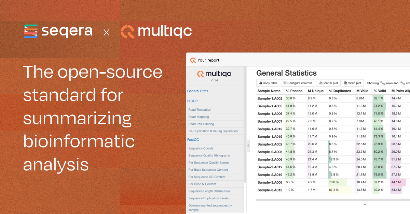Click the General Statistics heading
This screenshot has width=410, height=214.
click(286, 73)
